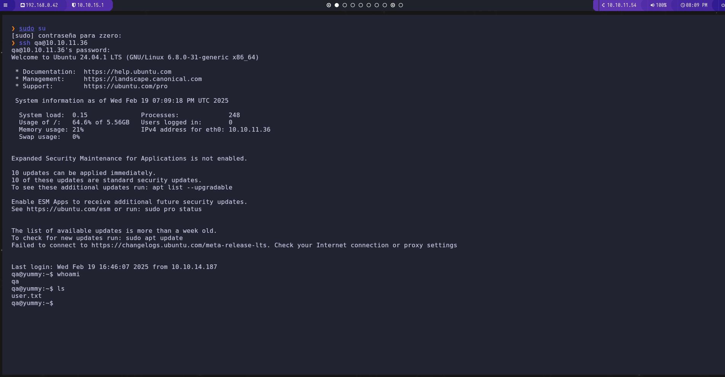725x377 pixels.
Task: Switch to the ninth occupied workspace indicator
Action: pos(393,5)
